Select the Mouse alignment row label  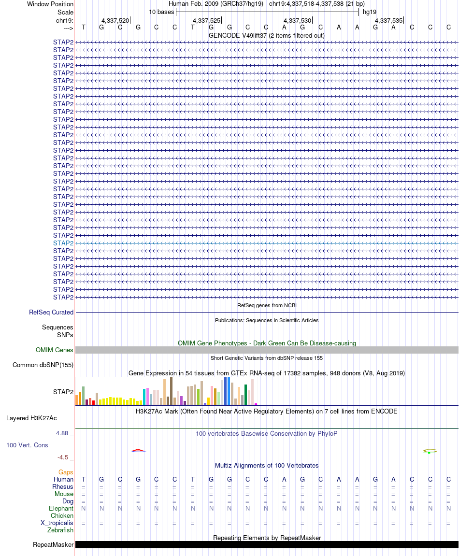click(64, 494)
